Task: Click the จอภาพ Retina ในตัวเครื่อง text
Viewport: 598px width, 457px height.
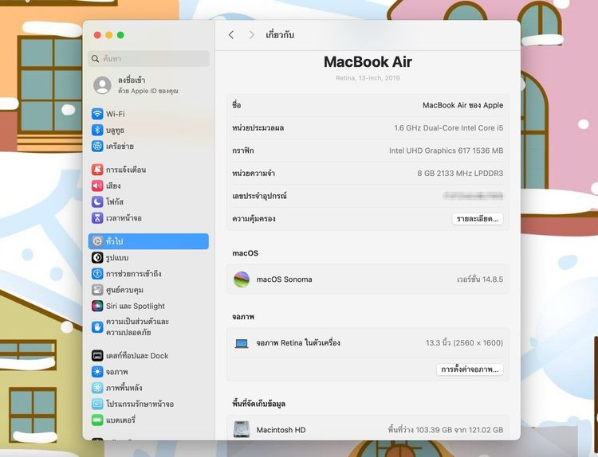Action: pyautogui.click(x=298, y=342)
